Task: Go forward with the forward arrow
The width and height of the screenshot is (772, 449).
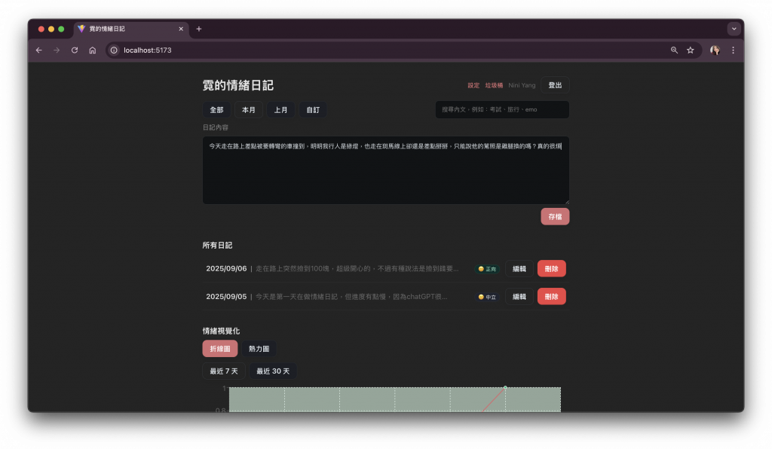Action: tap(57, 50)
